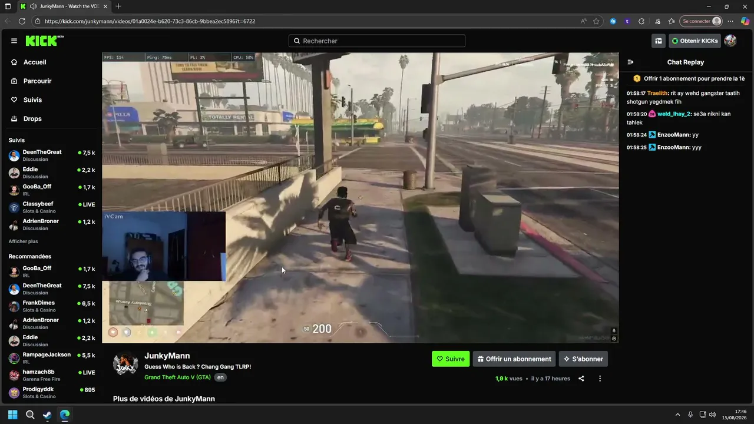Go to Accueil in the sidebar

pos(35,62)
